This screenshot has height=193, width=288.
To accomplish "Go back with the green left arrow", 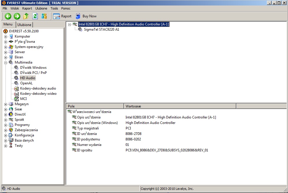I will (8, 16).
